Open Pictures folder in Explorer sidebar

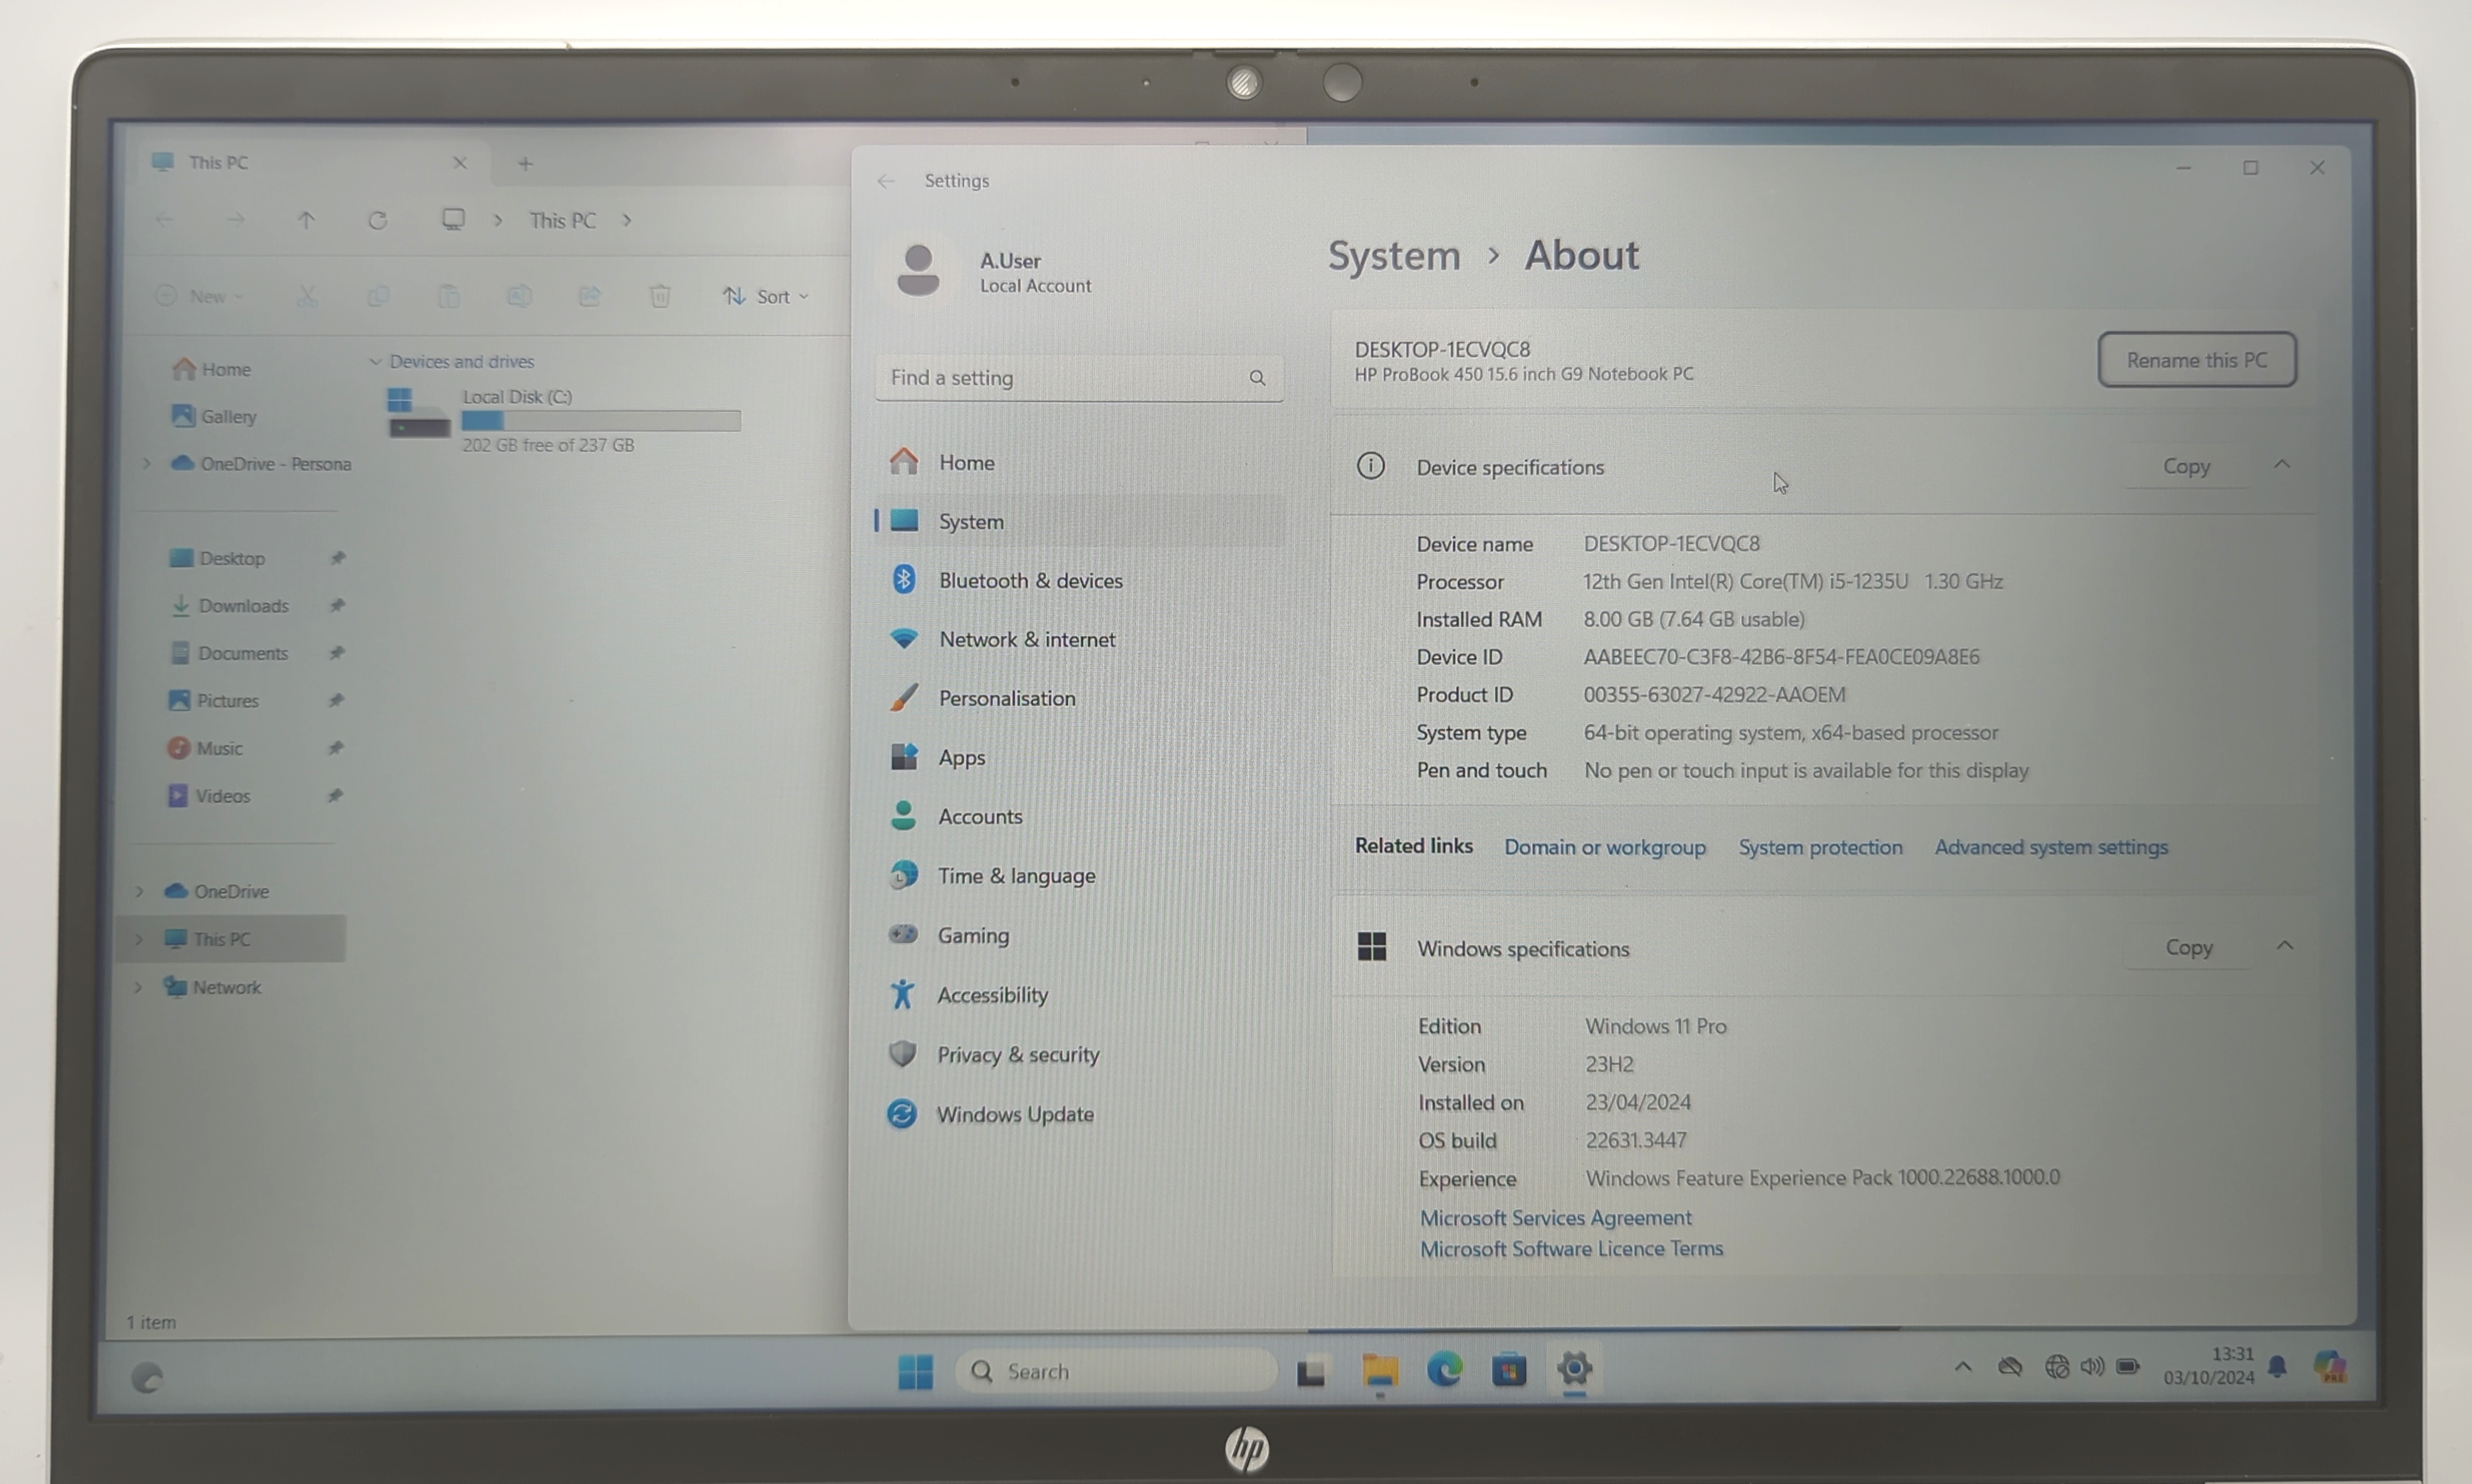coord(213,700)
